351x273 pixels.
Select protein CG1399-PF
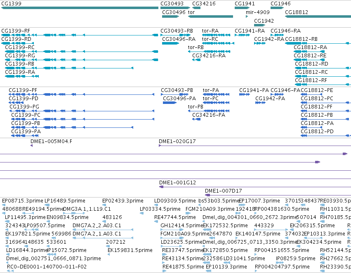(x=82, y=94)
